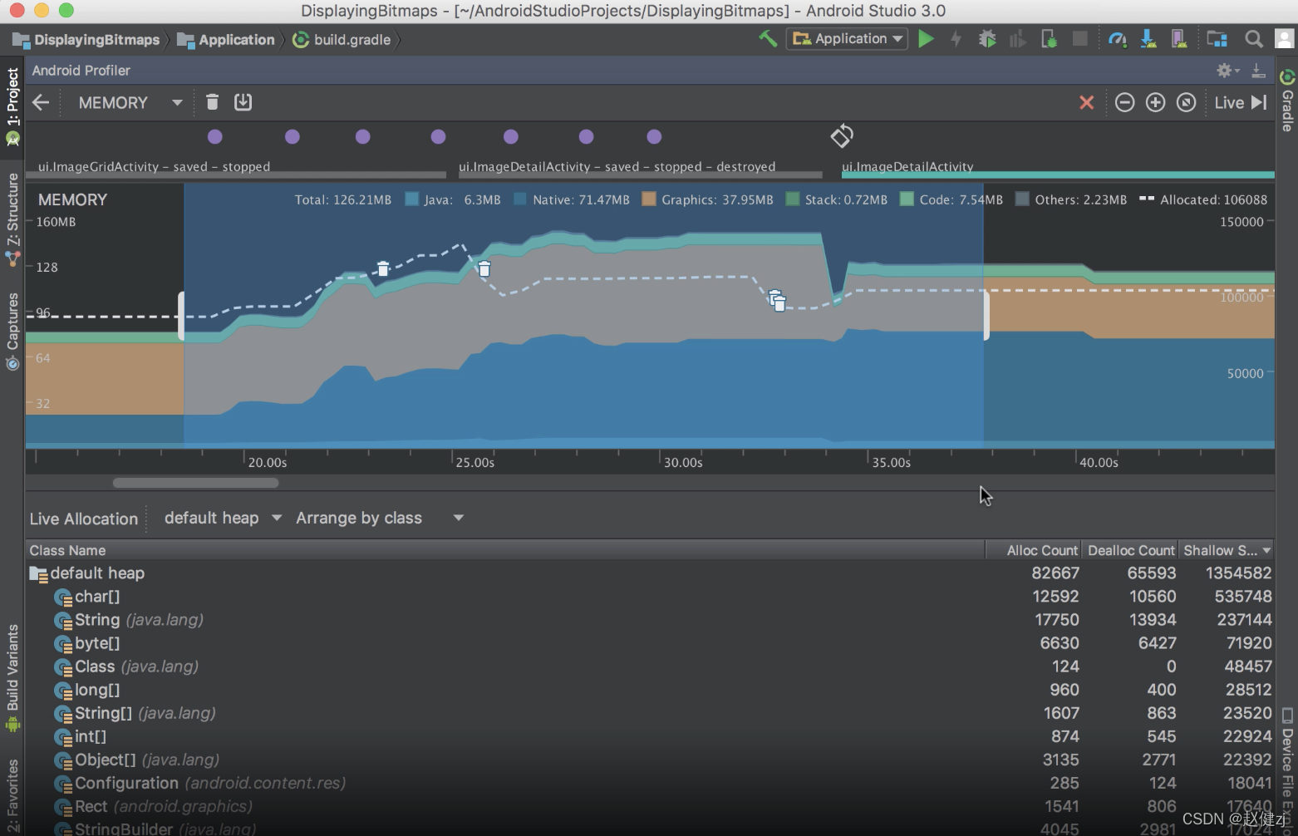Viewport: 1298px width, 836px height.
Task: Sort by Dealloc Count column
Action: click(1131, 550)
